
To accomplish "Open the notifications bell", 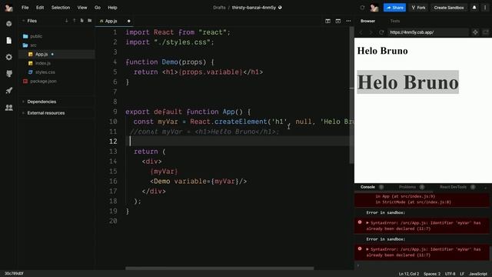I will (474, 8).
